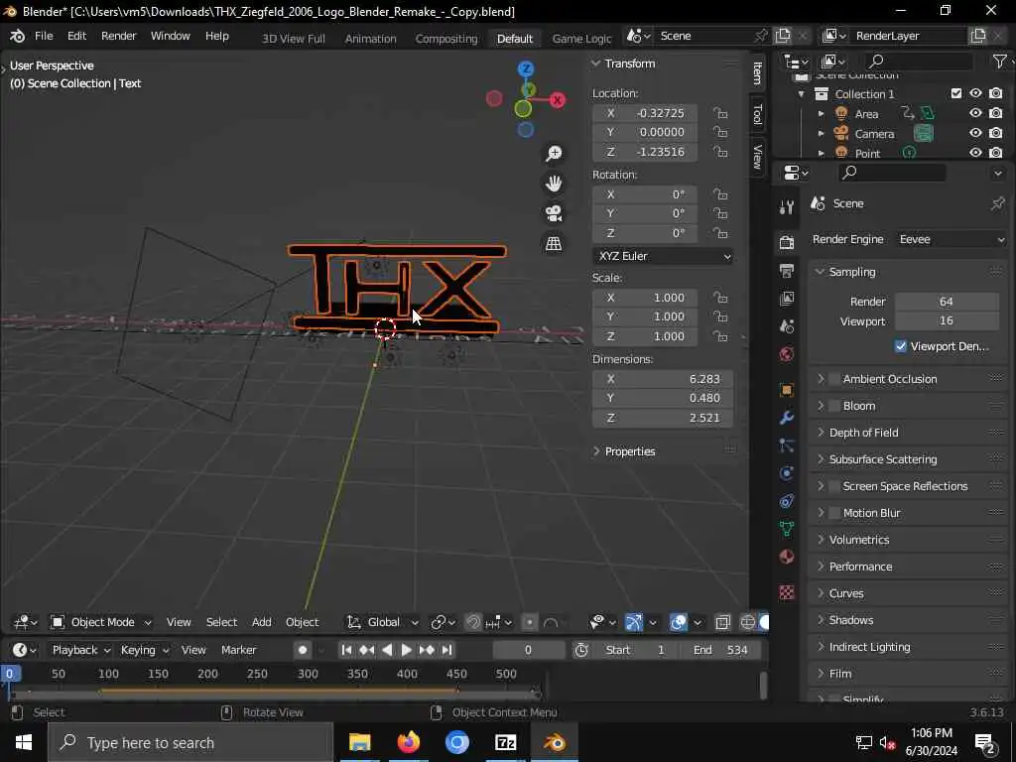1016x762 pixels.
Task: Open Material properties tab
Action: (x=787, y=557)
